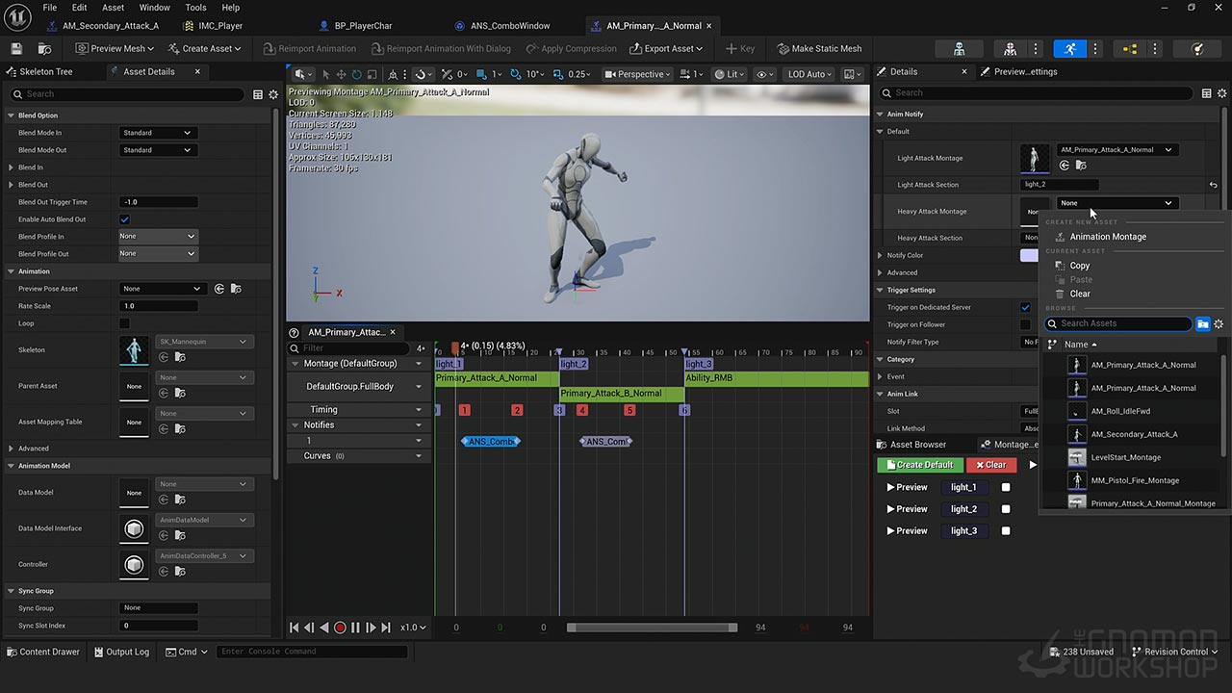1232x693 pixels.
Task: Expand the Notify Color section
Action: tap(880, 255)
